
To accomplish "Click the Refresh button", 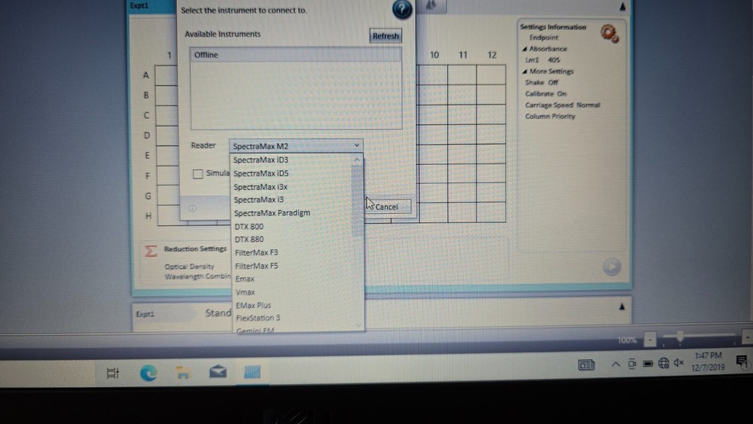I will (386, 36).
